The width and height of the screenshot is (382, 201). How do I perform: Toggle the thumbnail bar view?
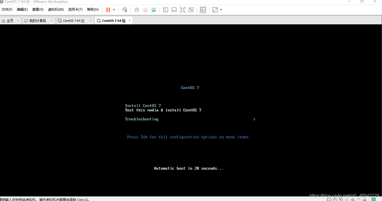[174, 10]
